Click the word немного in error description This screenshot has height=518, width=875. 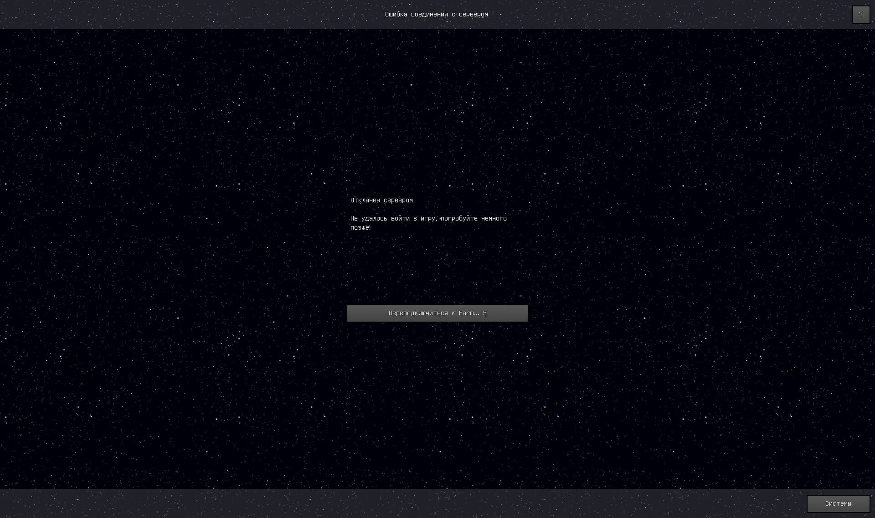click(494, 219)
